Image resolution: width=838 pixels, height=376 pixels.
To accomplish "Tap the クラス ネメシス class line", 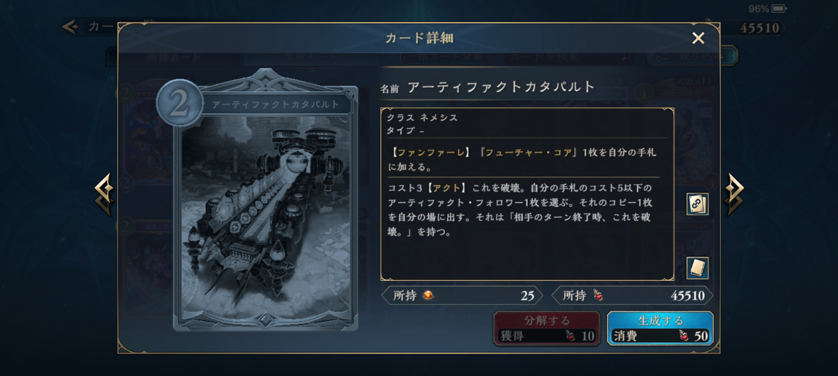I will click(422, 118).
